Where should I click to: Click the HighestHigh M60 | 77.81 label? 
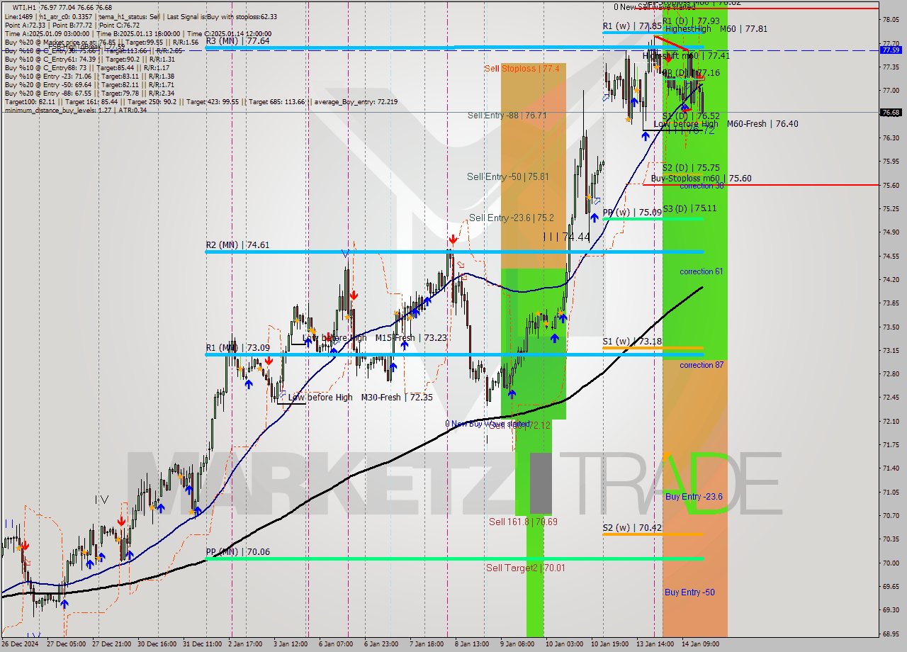[716, 29]
